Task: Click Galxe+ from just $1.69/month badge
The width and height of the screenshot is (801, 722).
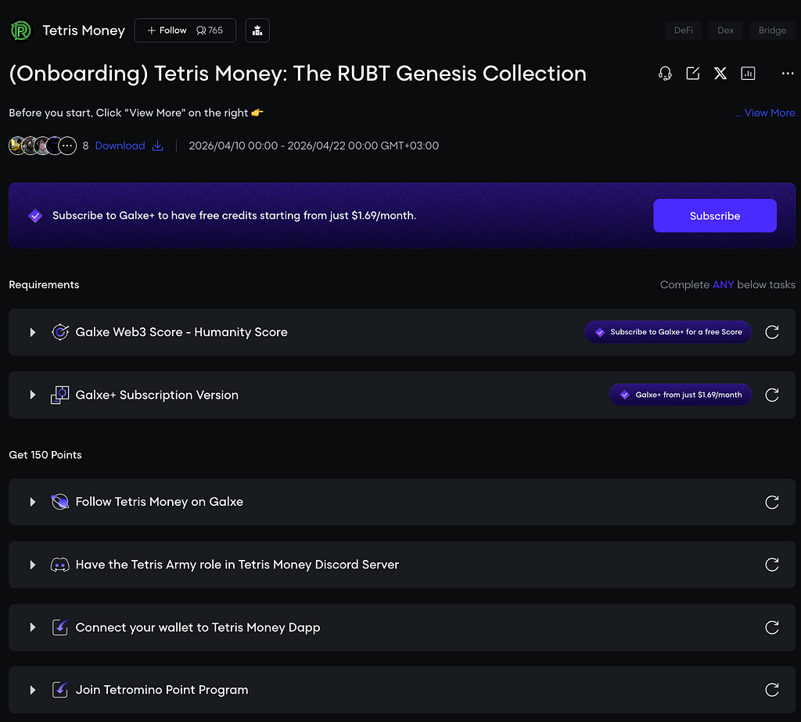Action: tap(681, 395)
